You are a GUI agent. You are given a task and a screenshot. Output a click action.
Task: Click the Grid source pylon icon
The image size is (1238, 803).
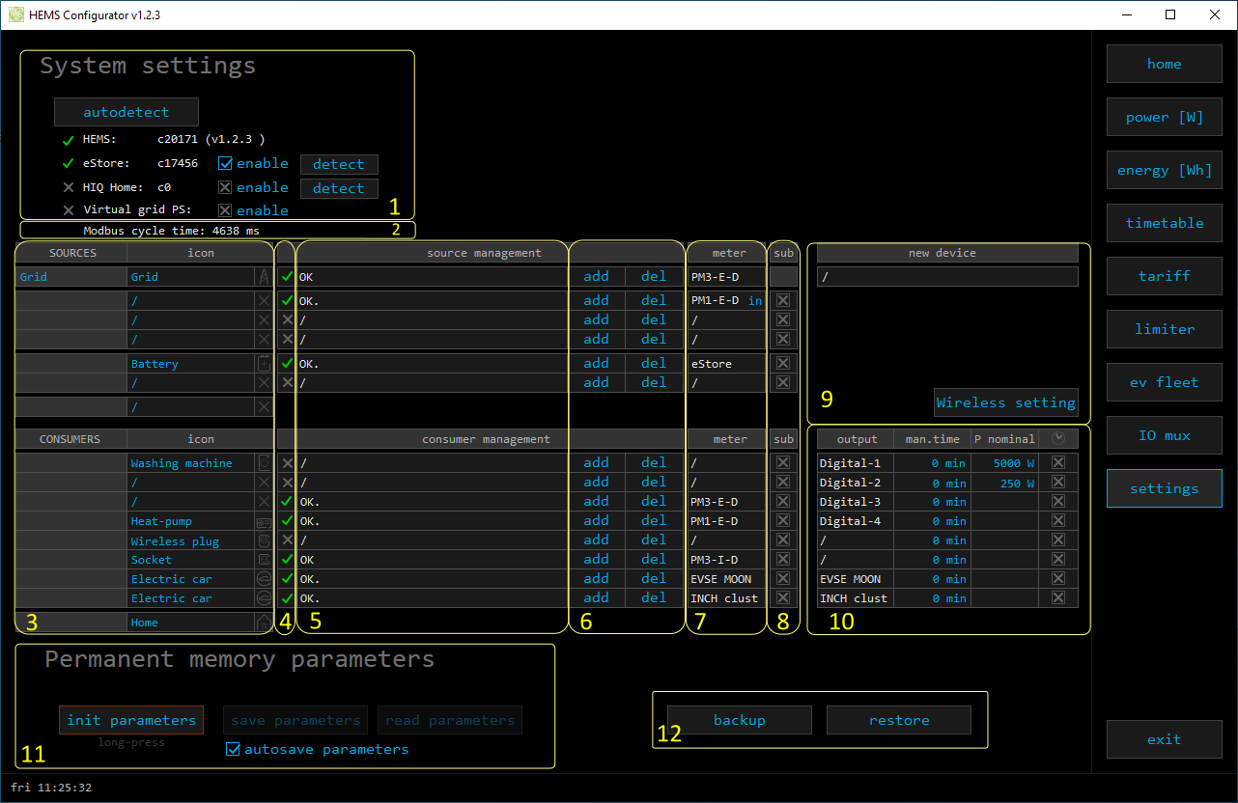(264, 277)
